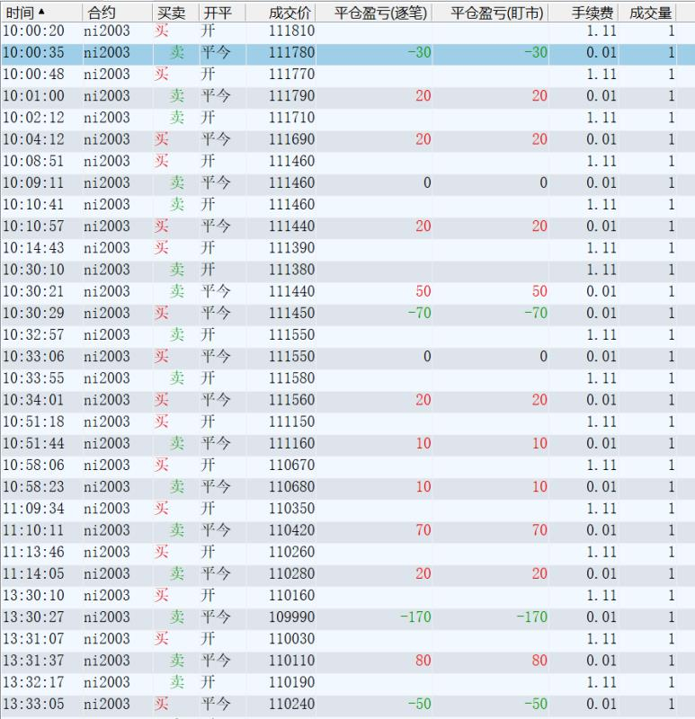Click the 成交价 column header

(x=281, y=13)
